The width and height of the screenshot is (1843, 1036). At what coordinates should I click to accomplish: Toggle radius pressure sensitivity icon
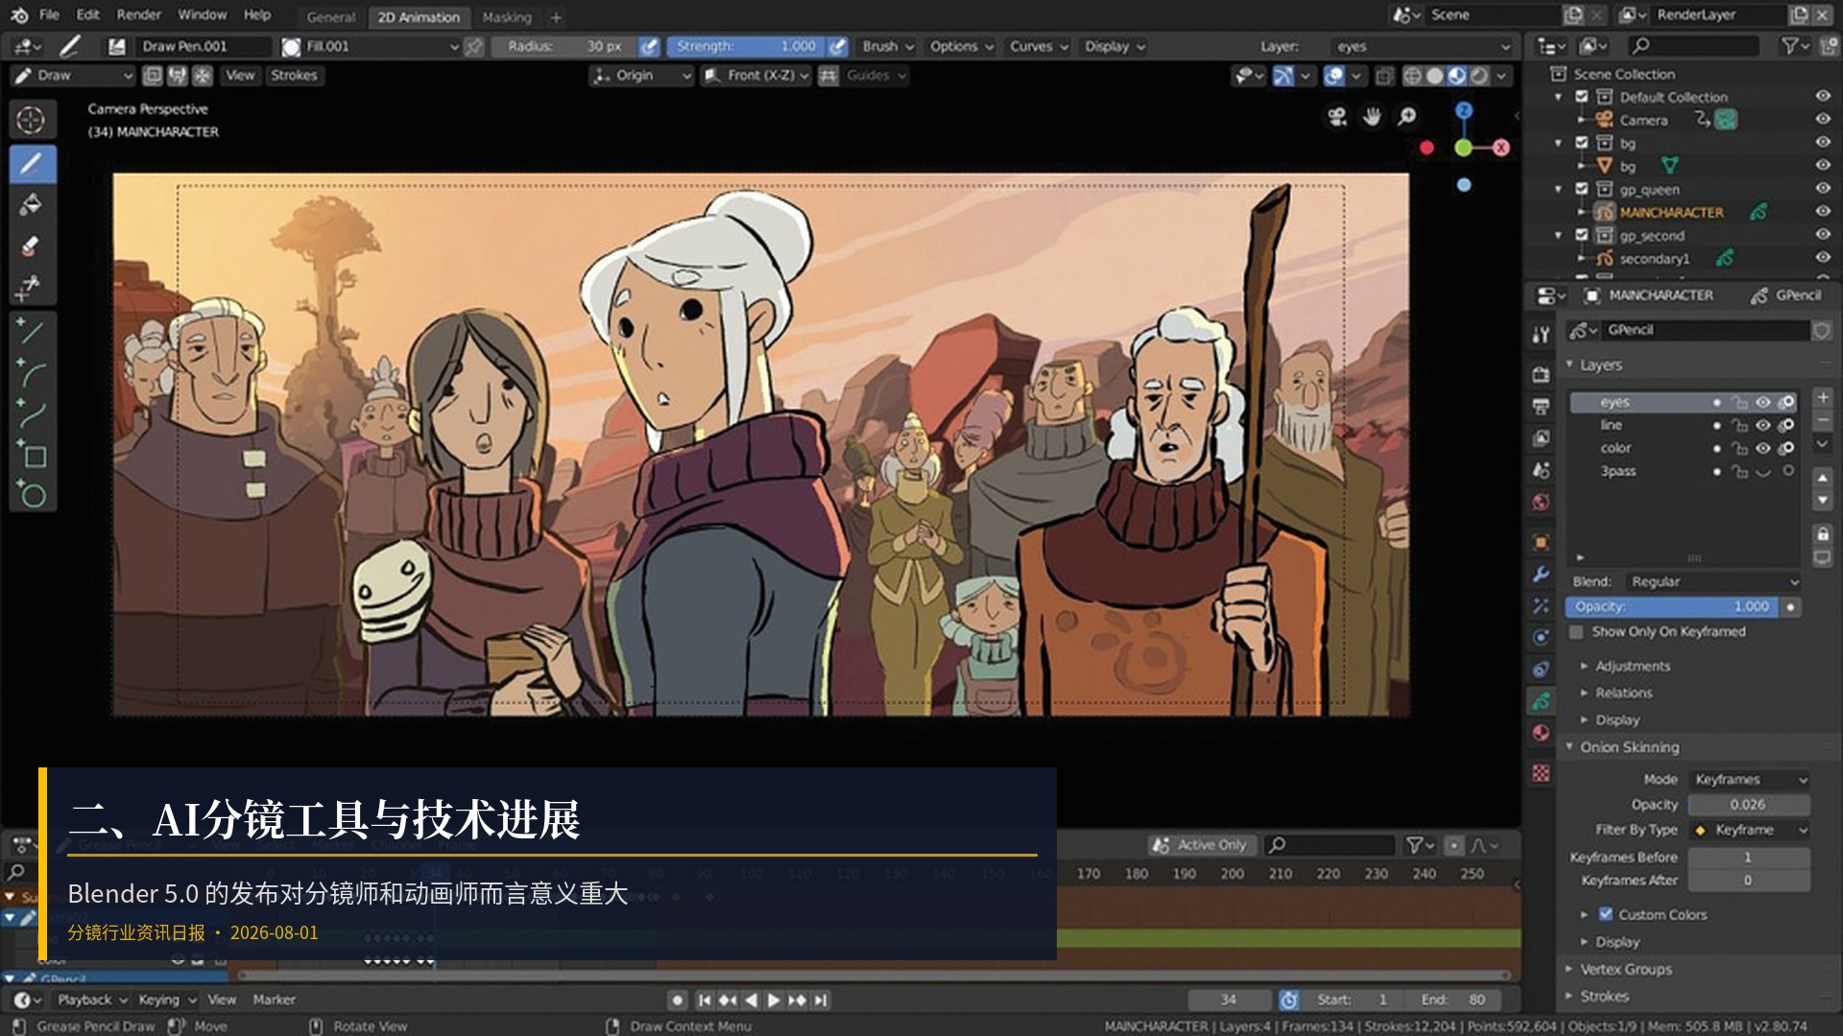[x=650, y=46]
